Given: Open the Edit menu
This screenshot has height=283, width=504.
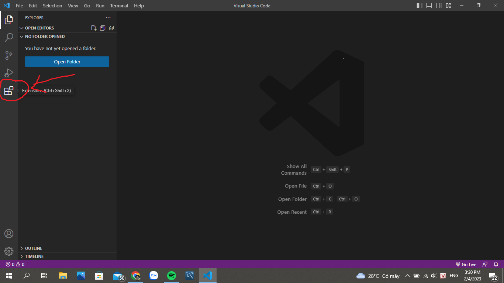Looking at the screenshot, I should (x=33, y=6).
